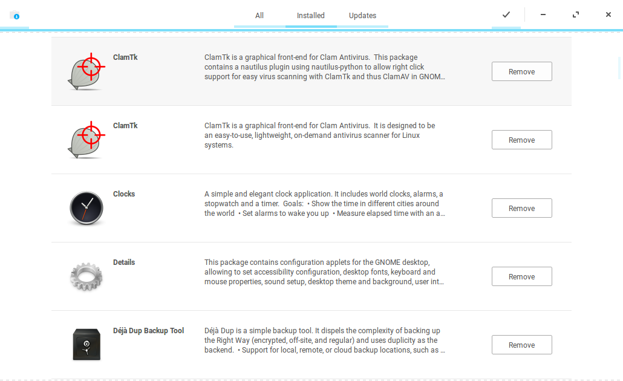Viewport: 623px width, 381px height.
Task: Maximize the software window
Action: [x=576, y=15]
